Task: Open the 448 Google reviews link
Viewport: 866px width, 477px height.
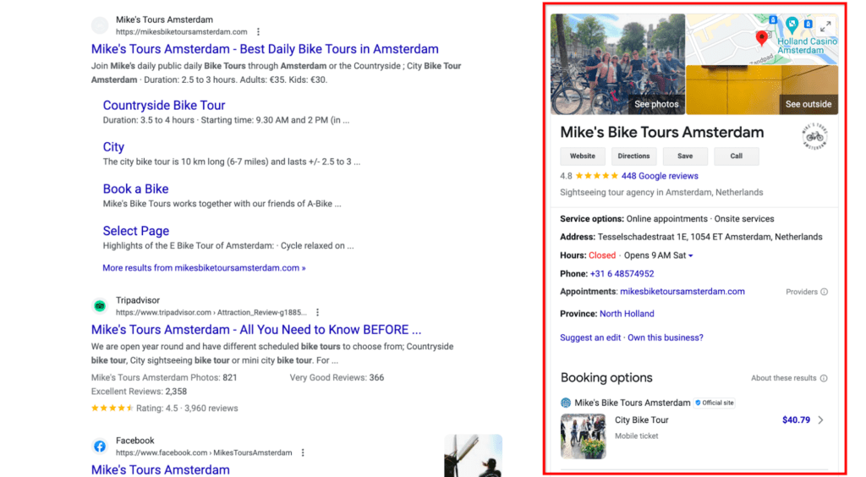Action: click(660, 176)
